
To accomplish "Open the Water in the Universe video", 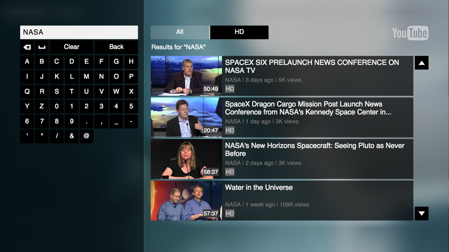I will (x=282, y=200).
